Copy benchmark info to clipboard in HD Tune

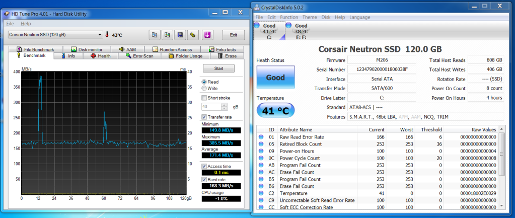tap(155, 35)
